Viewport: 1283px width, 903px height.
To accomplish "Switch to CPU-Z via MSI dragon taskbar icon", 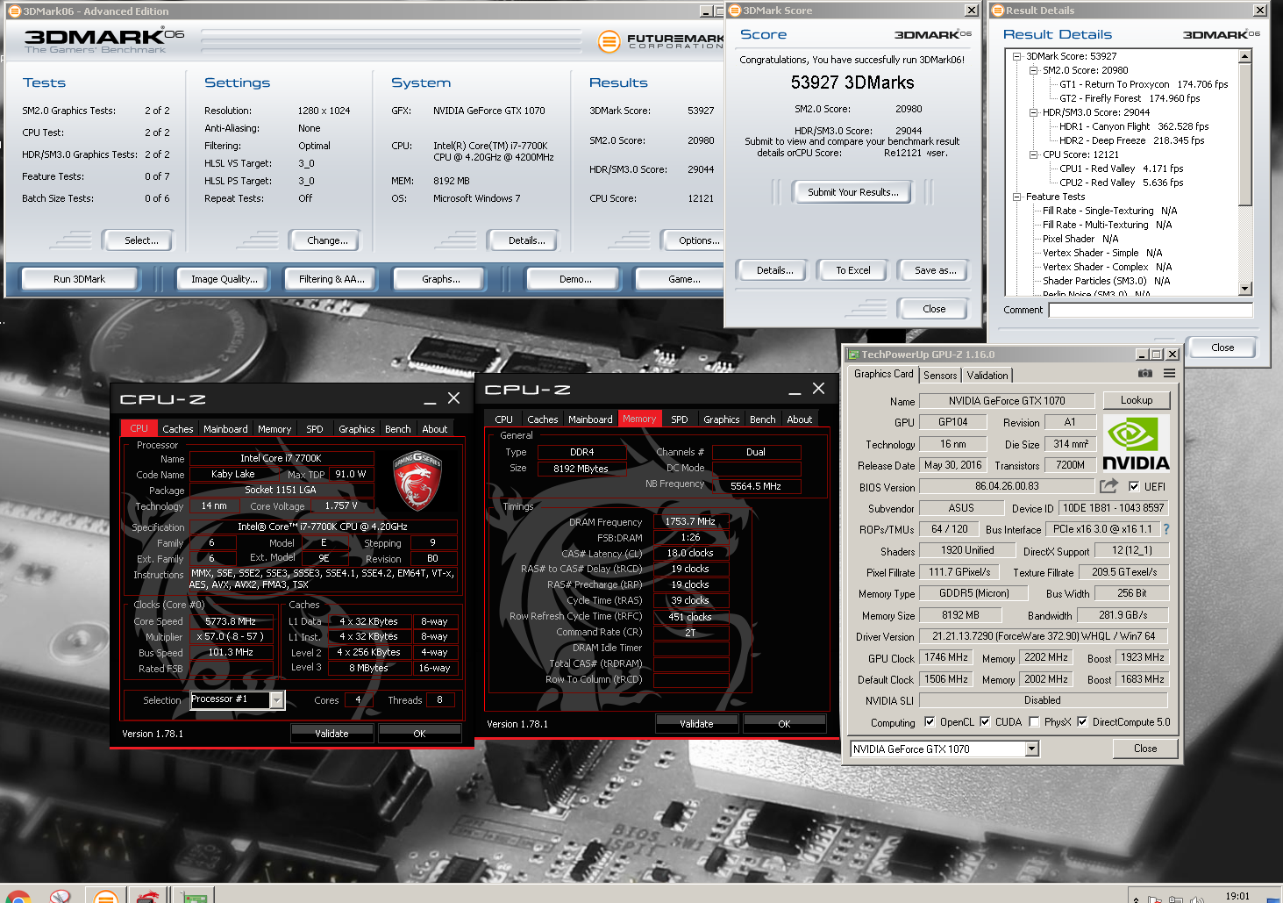I will [148, 896].
